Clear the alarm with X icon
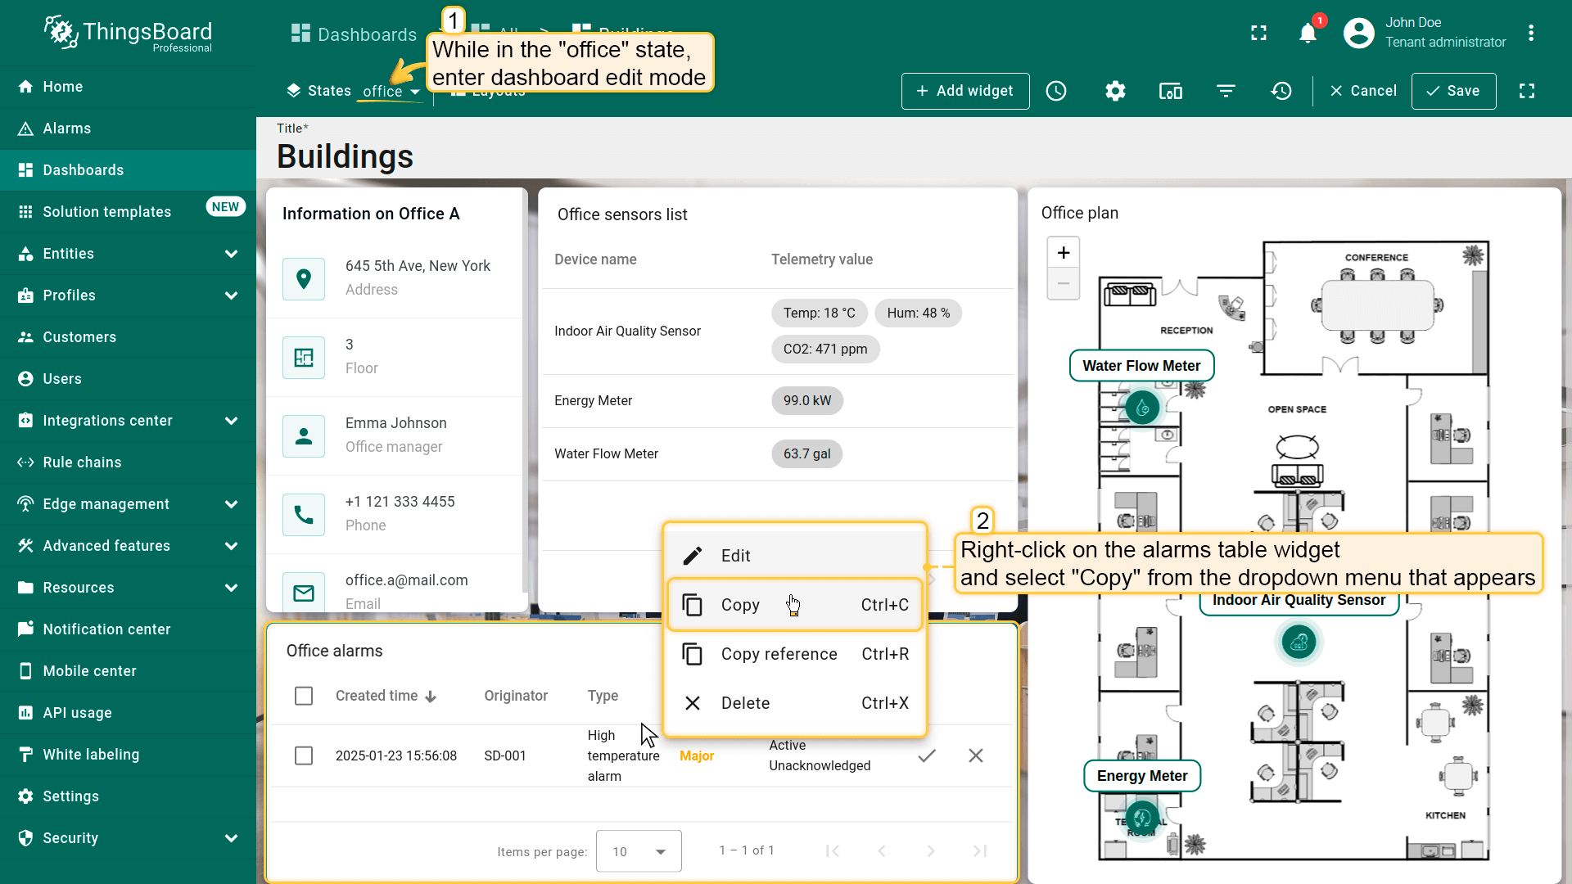 pyautogui.click(x=976, y=755)
